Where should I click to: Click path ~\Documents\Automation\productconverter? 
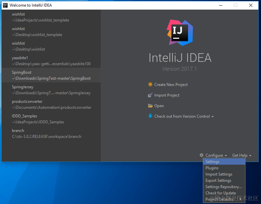click(52, 107)
